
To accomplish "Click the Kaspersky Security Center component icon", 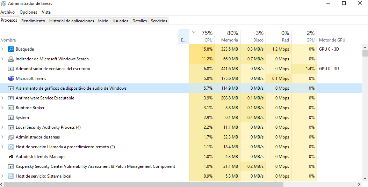I will [11, 167].
